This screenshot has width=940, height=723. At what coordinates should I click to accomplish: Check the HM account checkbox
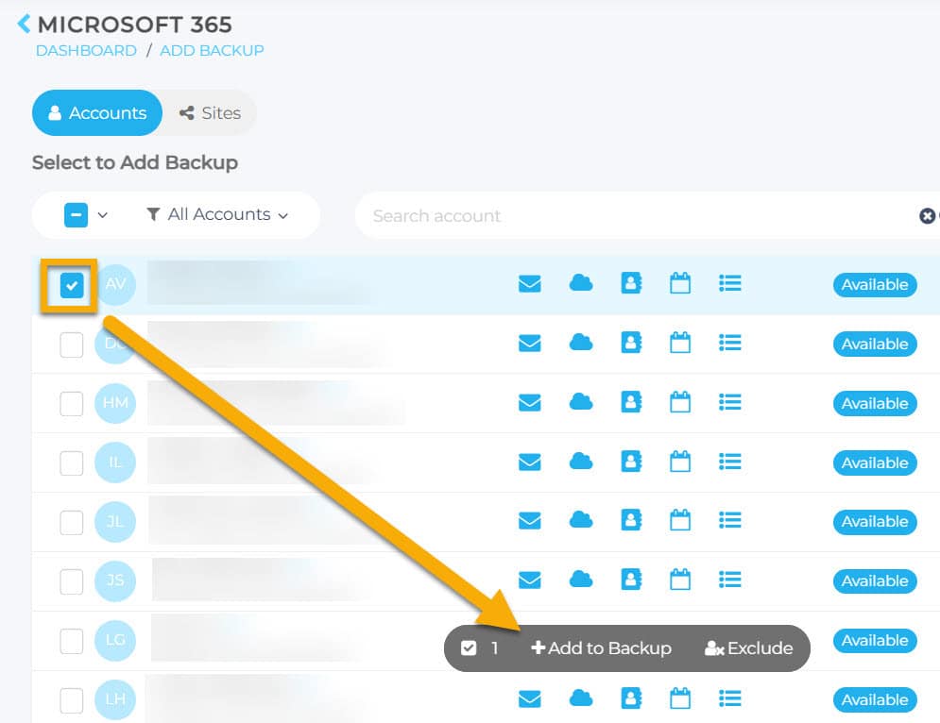click(72, 404)
